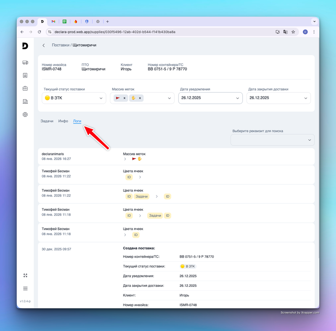Image resolution: width=336 pixels, height=331 pixels.
Task: Click the install app icon in address bar
Action: (x=278, y=32)
